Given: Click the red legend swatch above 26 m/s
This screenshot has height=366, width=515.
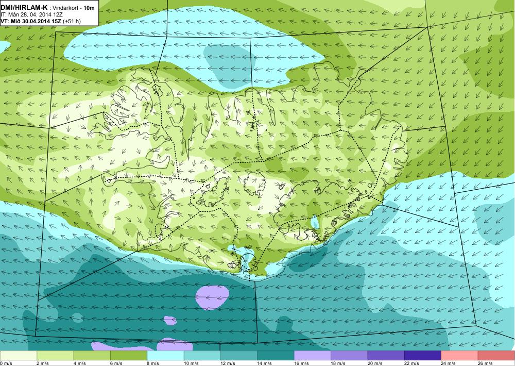Looking at the screenshot, I should coord(496,356).
